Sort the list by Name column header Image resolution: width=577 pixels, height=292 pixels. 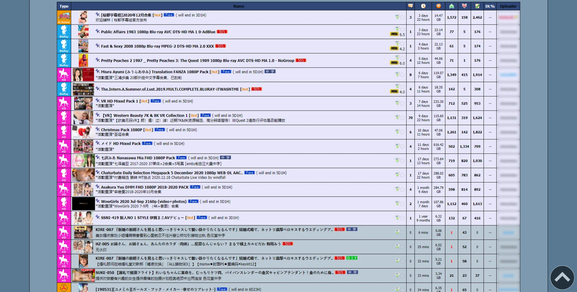[x=239, y=6]
